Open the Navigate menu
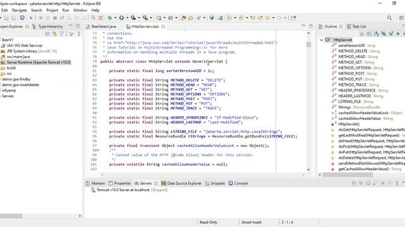This screenshot has width=405, height=227. click(20, 10)
